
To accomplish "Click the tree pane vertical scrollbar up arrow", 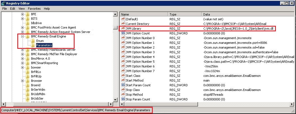I will (x=115, y=14).
